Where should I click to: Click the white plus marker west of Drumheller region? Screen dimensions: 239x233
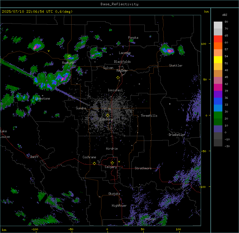(170, 104)
